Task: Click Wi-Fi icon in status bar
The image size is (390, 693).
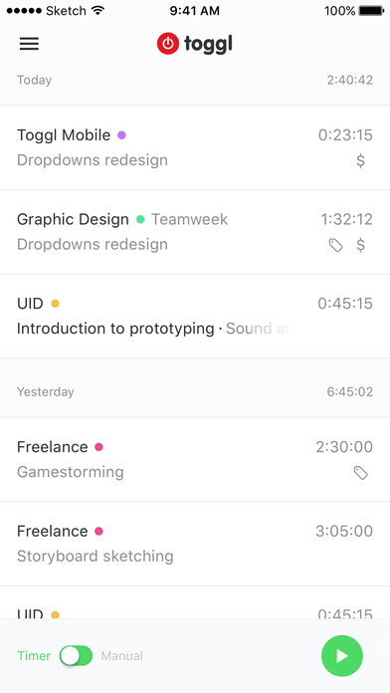Action: pyautogui.click(x=97, y=11)
